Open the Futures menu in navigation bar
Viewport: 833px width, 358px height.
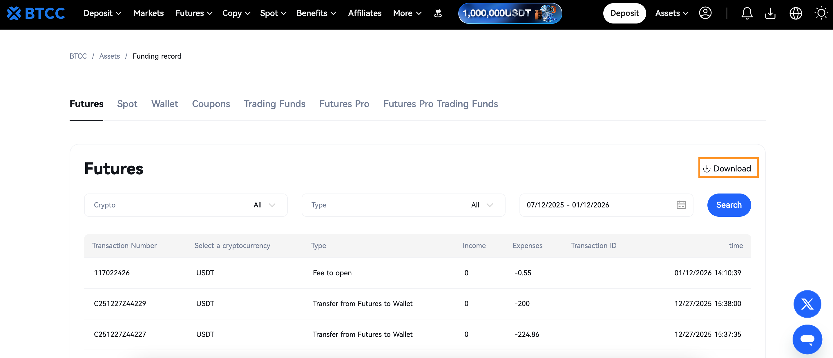click(194, 13)
